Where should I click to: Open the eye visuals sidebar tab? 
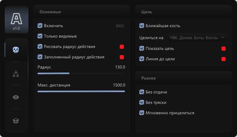point(16,97)
